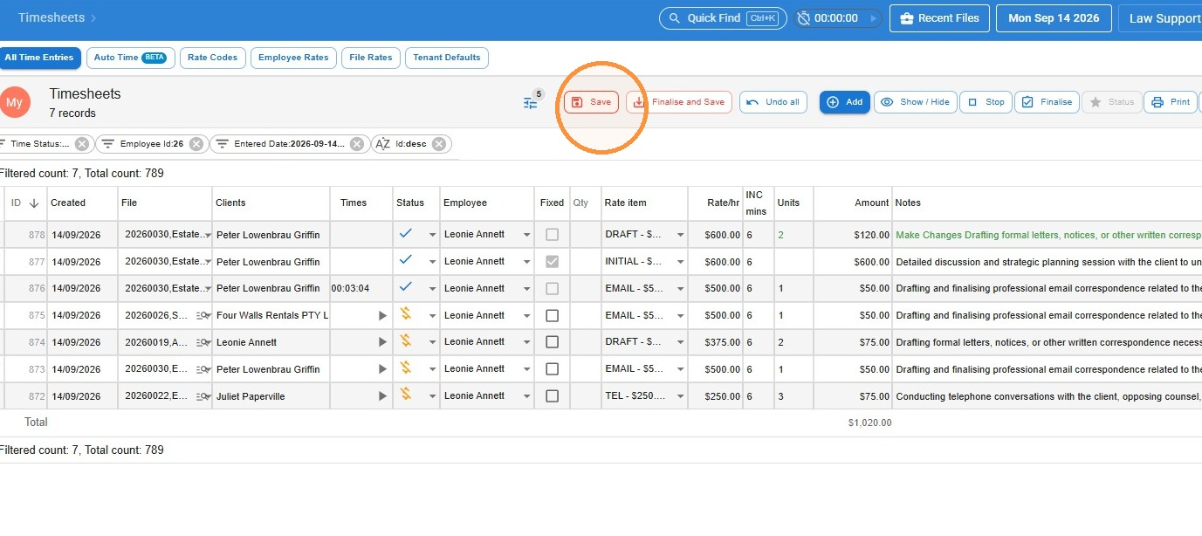Open Status dropdown arrow for entry 873

431,369
